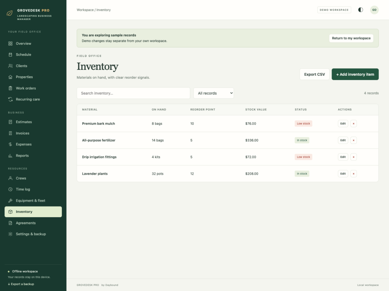Click the Demo Workspace badge
Screen dimensions: 389x291
[x=334, y=10]
